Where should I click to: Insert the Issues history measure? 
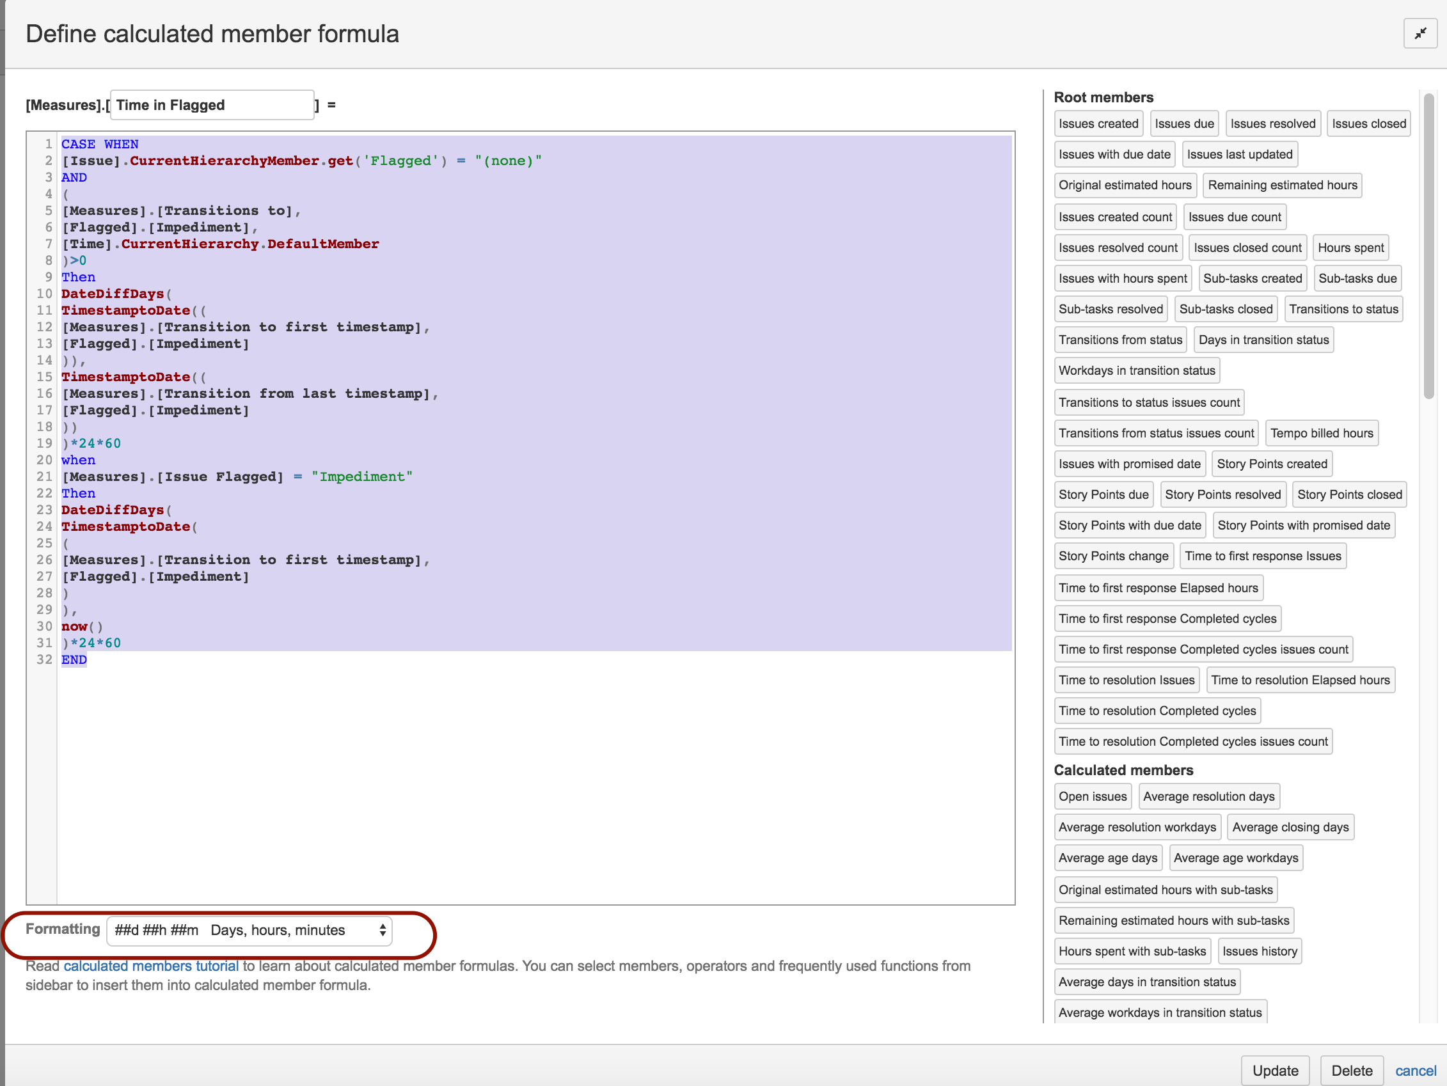[1260, 950]
